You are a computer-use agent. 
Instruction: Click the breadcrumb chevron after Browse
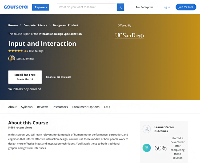coord(21,25)
